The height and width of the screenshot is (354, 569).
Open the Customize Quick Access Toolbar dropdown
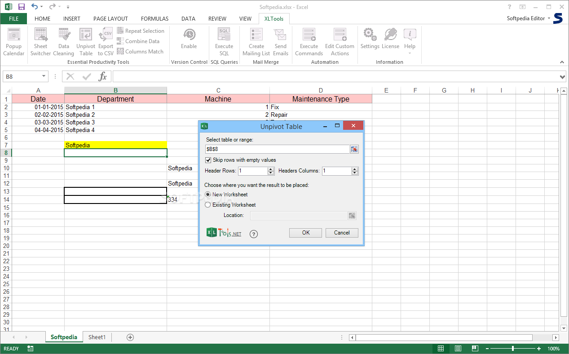[68, 7]
